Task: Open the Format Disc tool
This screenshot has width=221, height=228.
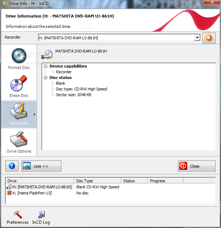Action: [x=19, y=59]
